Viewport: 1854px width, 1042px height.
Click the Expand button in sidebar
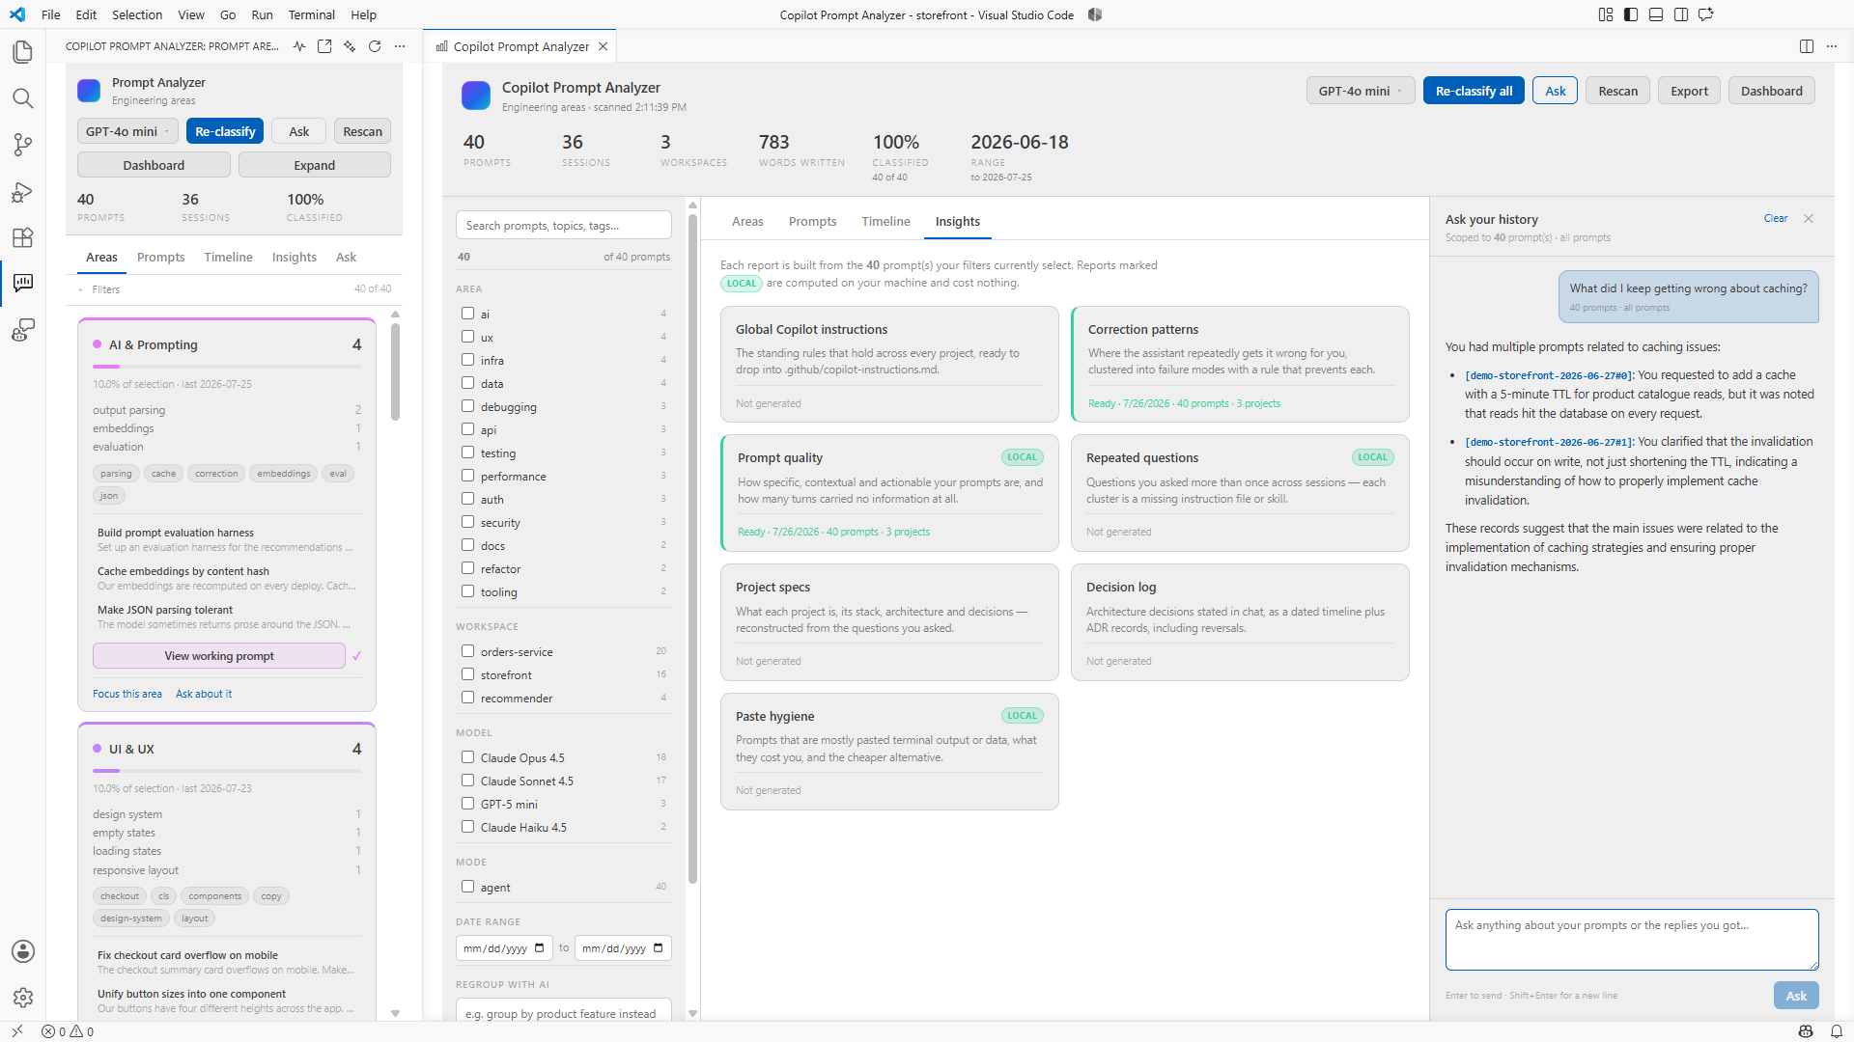pos(314,165)
